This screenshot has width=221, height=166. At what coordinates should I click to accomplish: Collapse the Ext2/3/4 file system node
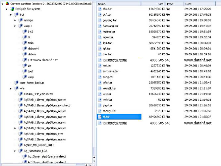7,9
